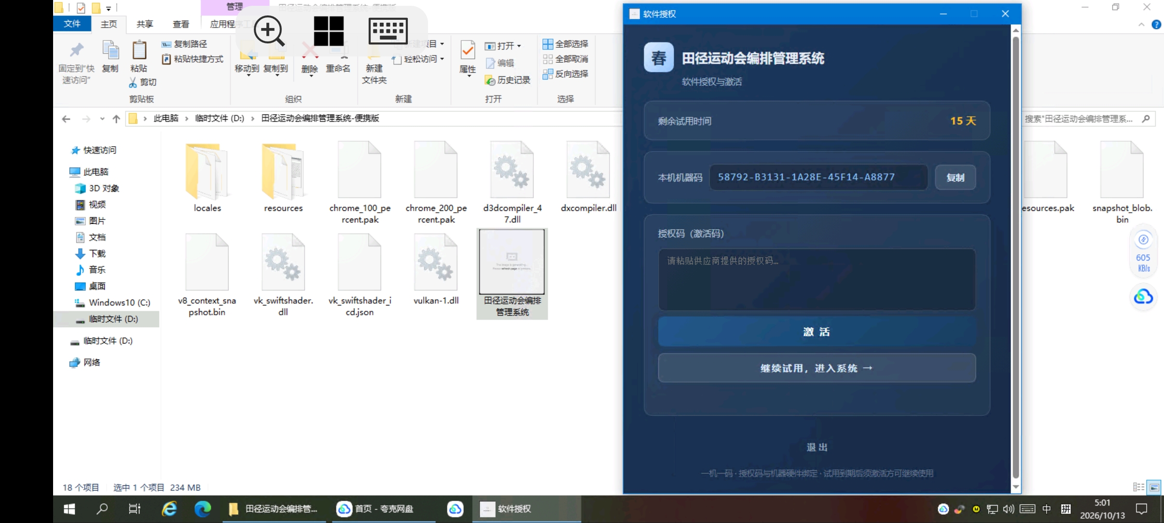Switch to the 共享 ribbon tab
This screenshot has width=1164, height=523.
click(145, 24)
